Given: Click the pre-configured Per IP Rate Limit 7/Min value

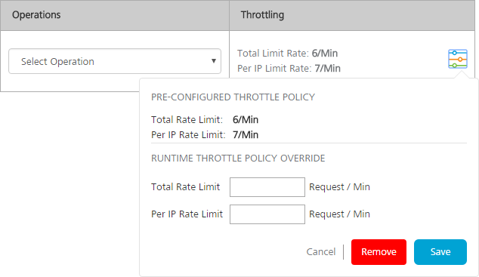Looking at the screenshot, I should pos(246,135).
